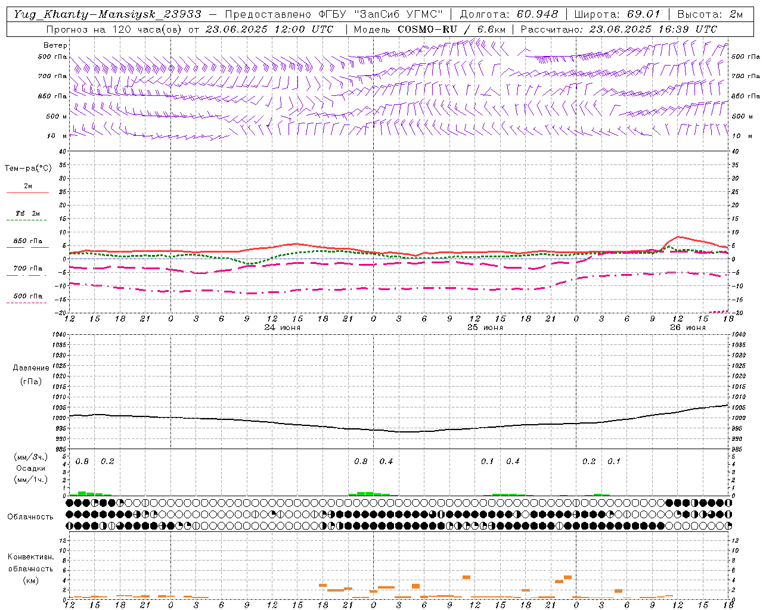Click the red 2м temperature legend line
The width and height of the screenshot is (763, 610).
point(27,192)
